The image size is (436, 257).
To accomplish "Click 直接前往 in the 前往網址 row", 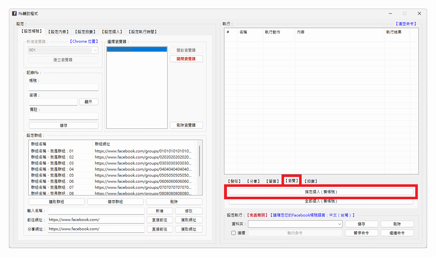I will pos(160,220).
